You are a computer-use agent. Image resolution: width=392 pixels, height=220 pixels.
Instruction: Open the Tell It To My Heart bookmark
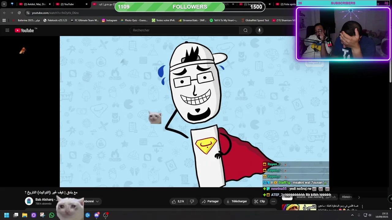click(223, 20)
